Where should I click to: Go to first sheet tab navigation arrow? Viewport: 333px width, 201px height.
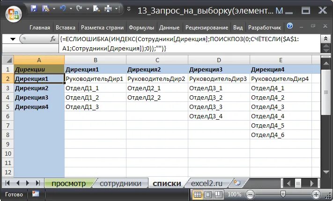point(7,183)
